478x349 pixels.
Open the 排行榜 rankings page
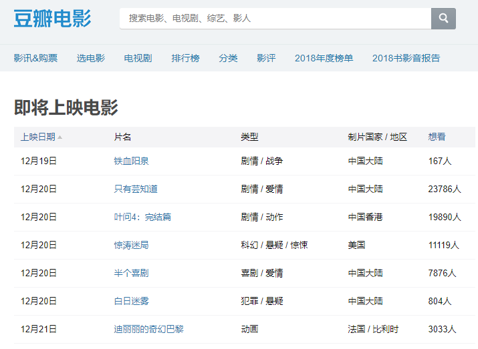pos(185,58)
